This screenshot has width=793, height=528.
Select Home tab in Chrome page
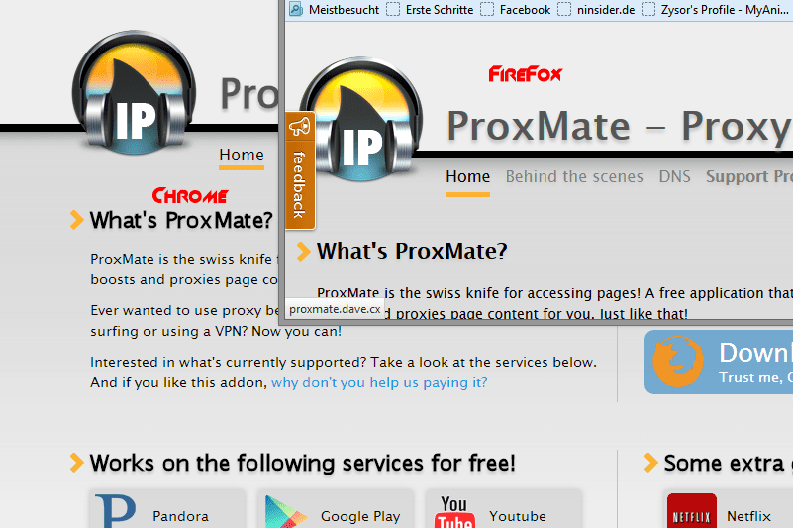pyautogui.click(x=242, y=155)
